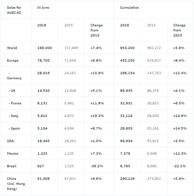Screen dimensions: 194x196
Task: Click the World row label
Action: (x=12, y=48)
